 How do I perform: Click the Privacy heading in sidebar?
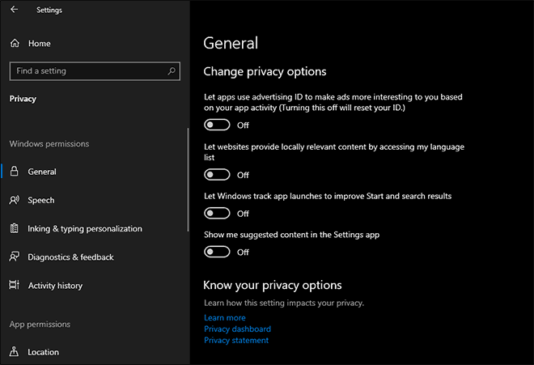pyautogui.click(x=23, y=99)
